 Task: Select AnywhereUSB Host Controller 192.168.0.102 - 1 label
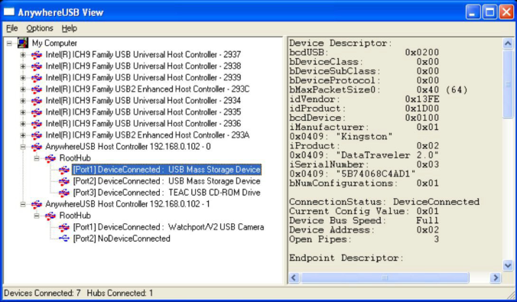click(x=128, y=204)
